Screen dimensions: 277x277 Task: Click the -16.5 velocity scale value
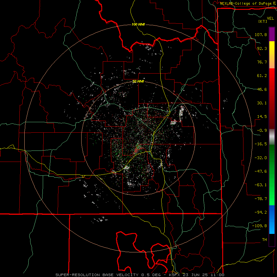pyautogui.click(x=261, y=144)
